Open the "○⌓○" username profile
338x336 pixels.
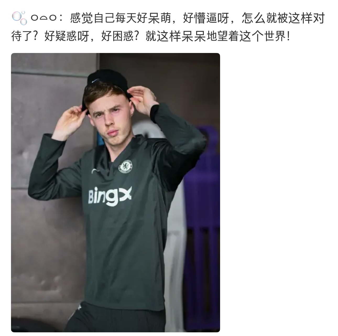point(43,18)
